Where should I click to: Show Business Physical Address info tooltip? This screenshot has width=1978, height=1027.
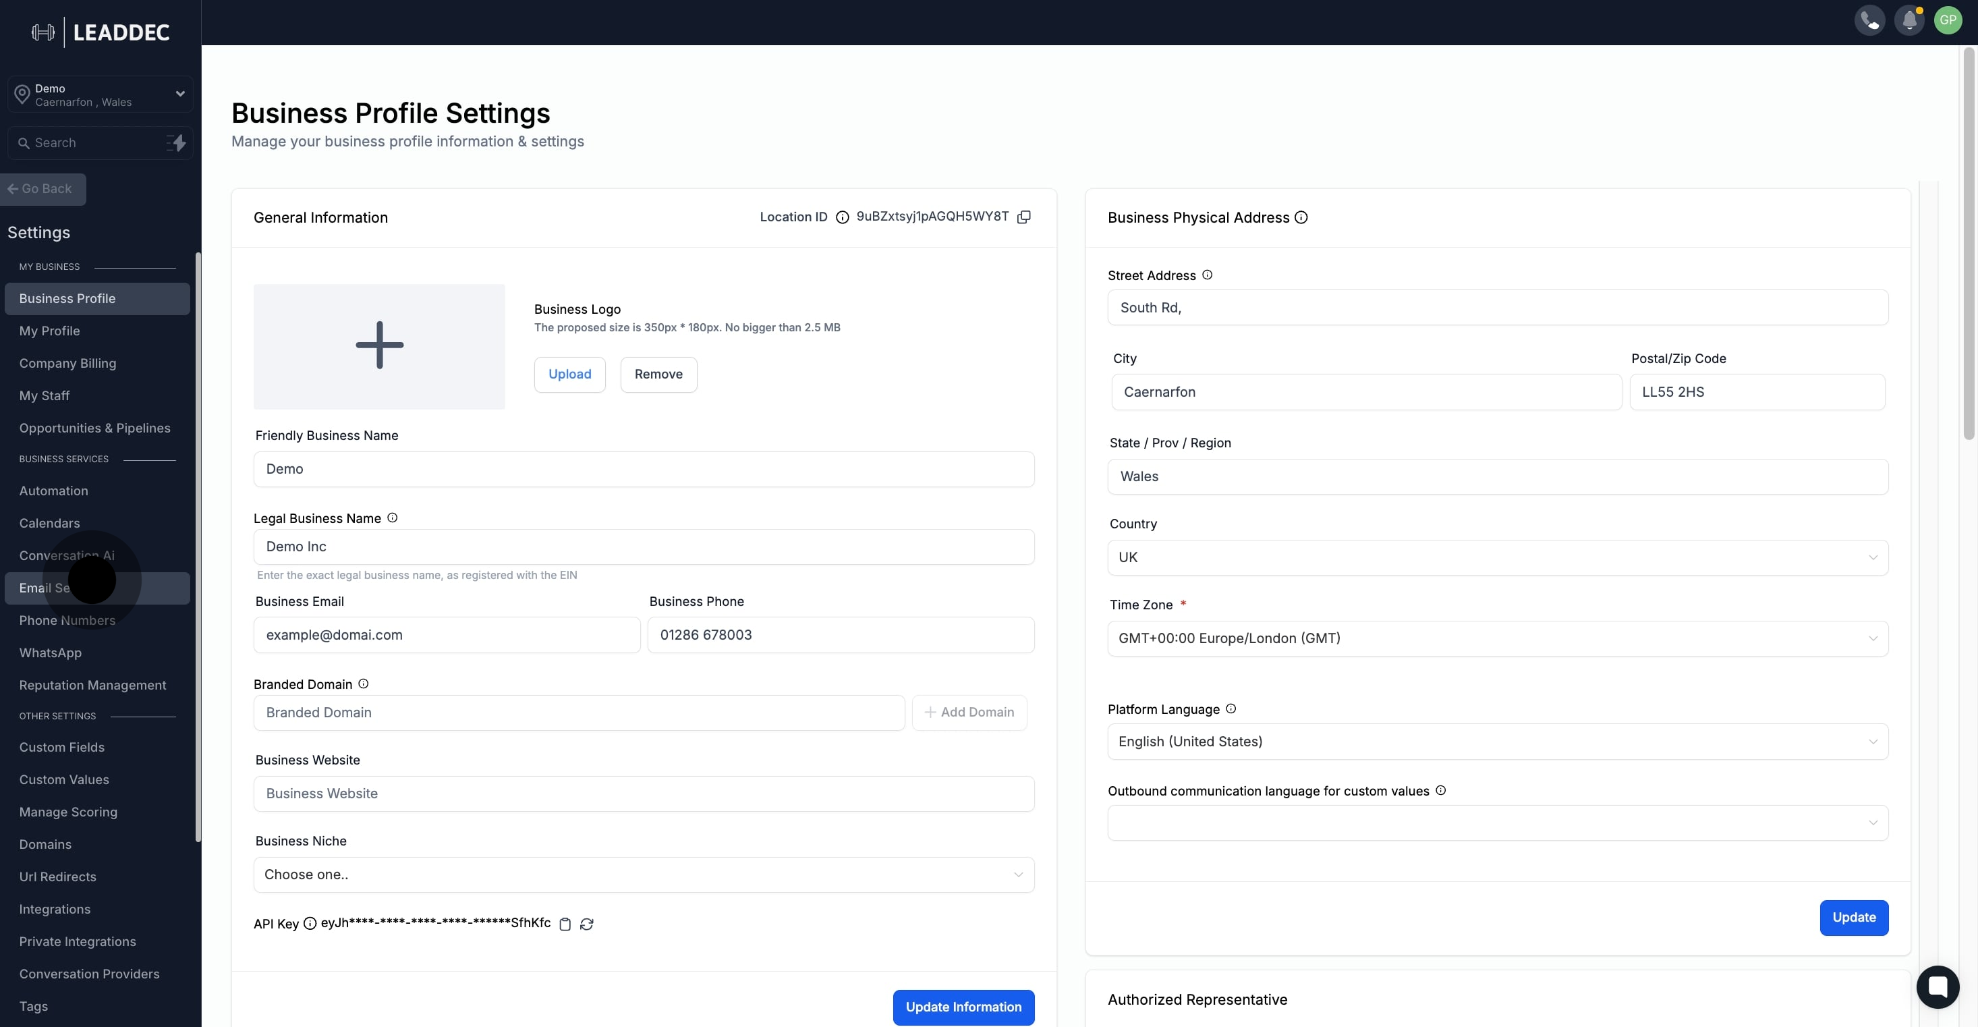[1301, 217]
